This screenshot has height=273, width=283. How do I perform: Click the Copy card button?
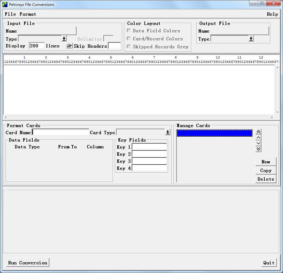coord(266,171)
